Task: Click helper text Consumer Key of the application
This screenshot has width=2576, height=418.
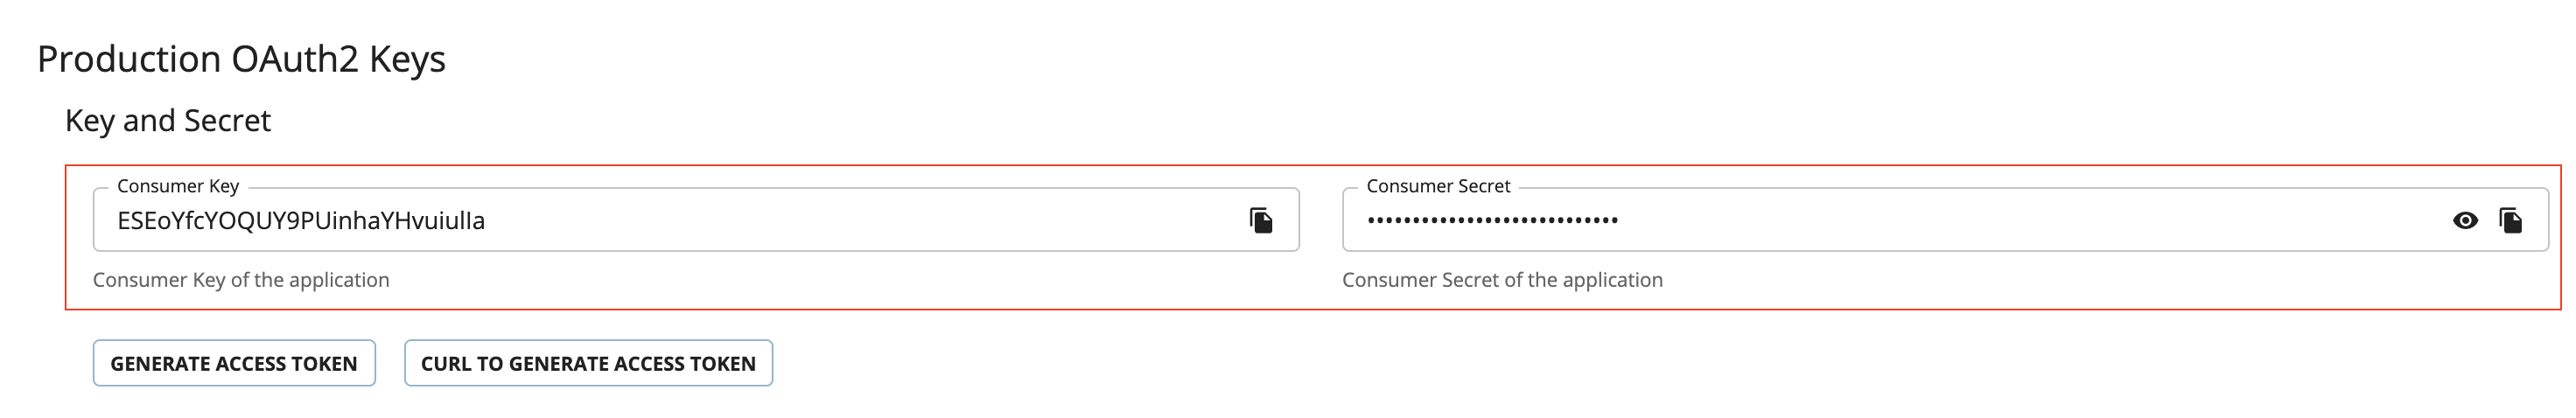Action: click(241, 280)
